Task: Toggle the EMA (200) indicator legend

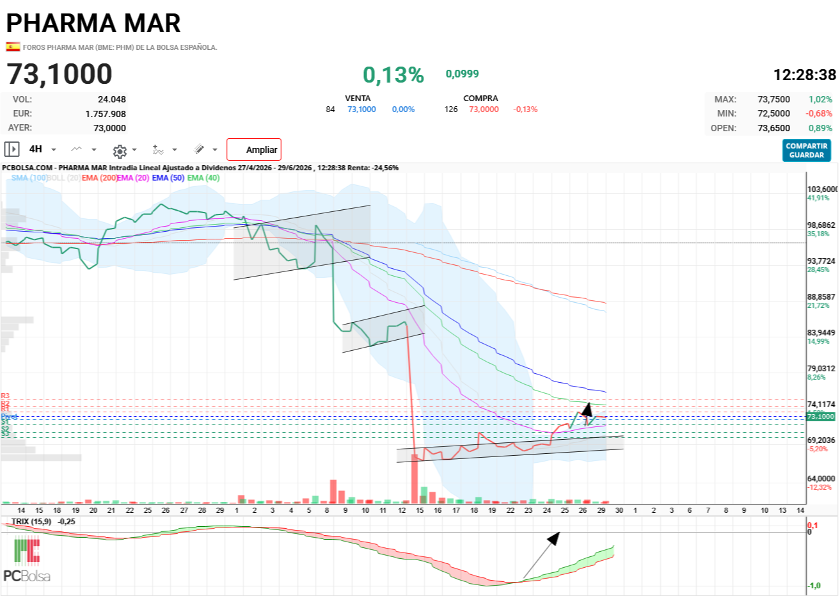Action: [99, 178]
